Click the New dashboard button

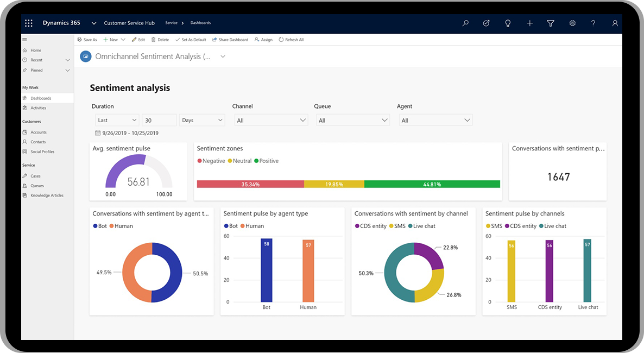(110, 40)
